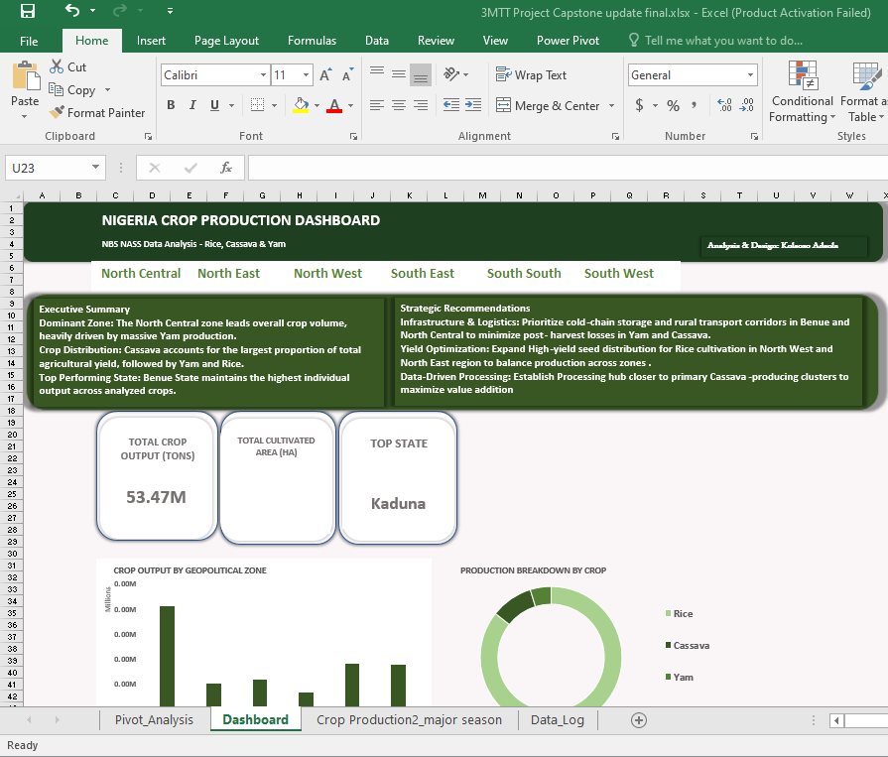Expand the Copy options arrow
Image resolution: width=888 pixels, height=757 pixels.
(x=107, y=90)
